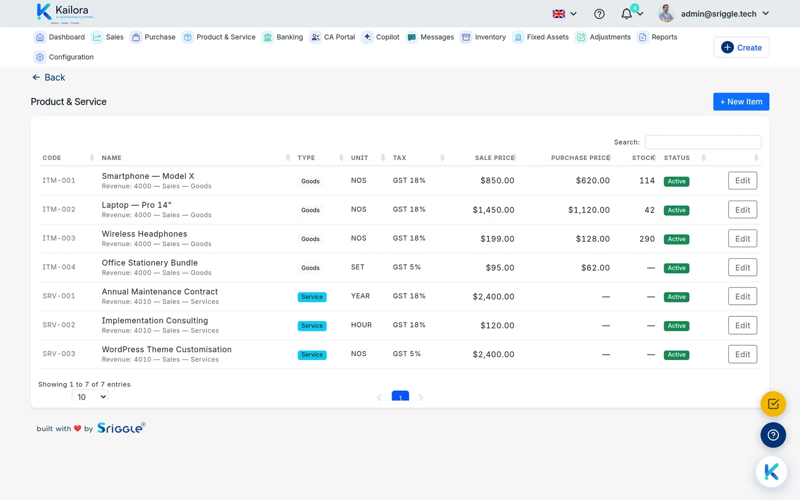Click the Product & Service box icon
The width and height of the screenshot is (800, 500).
[x=188, y=37]
